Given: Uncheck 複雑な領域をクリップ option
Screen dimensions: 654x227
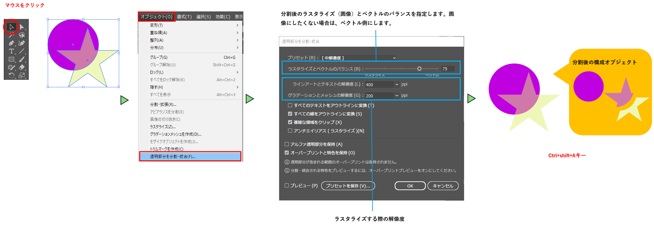Looking at the screenshot, I should point(290,122).
